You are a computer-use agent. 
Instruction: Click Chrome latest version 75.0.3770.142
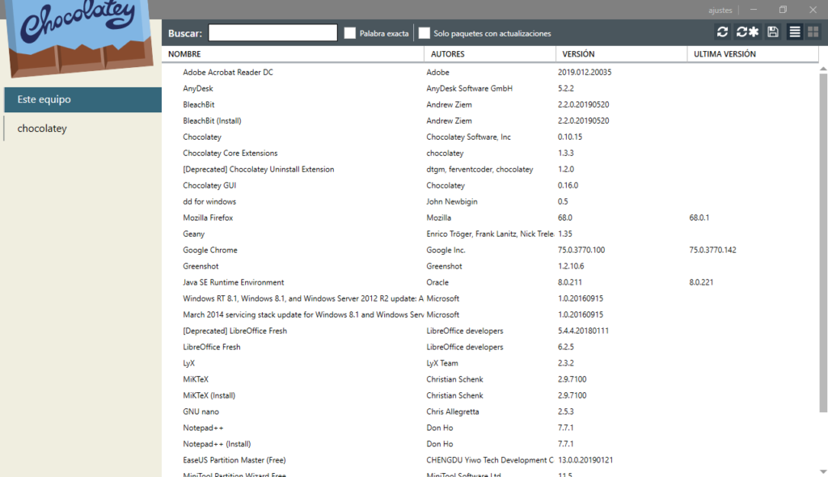click(x=712, y=250)
